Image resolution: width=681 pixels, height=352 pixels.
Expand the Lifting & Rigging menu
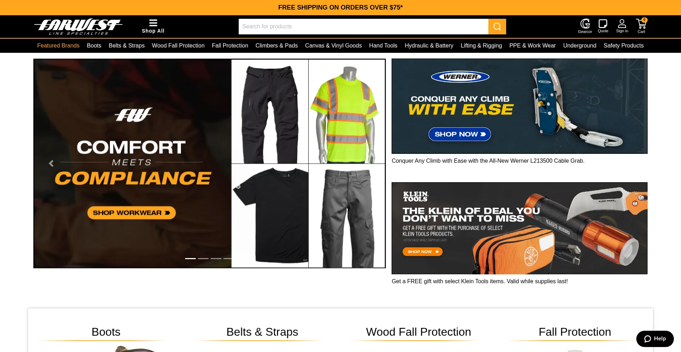[481, 45]
